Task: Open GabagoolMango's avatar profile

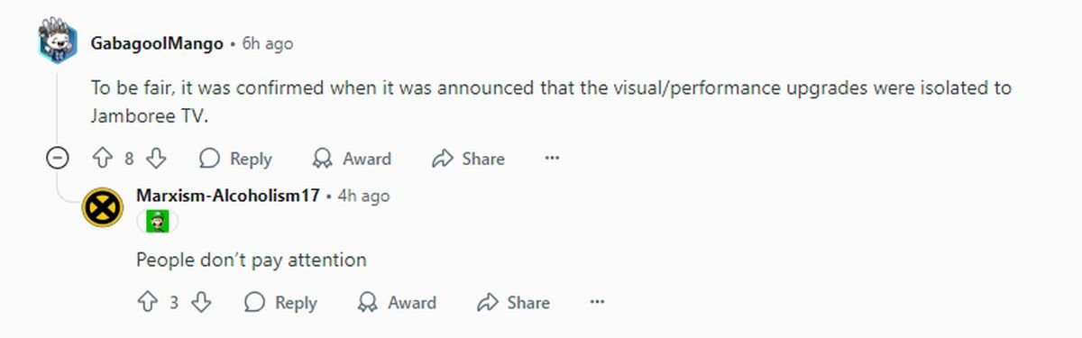Action: [58, 42]
